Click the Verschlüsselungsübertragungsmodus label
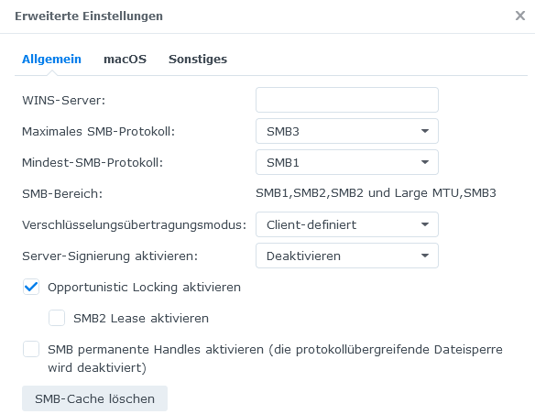The height and width of the screenshot is (414, 535). click(x=134, y=225)
